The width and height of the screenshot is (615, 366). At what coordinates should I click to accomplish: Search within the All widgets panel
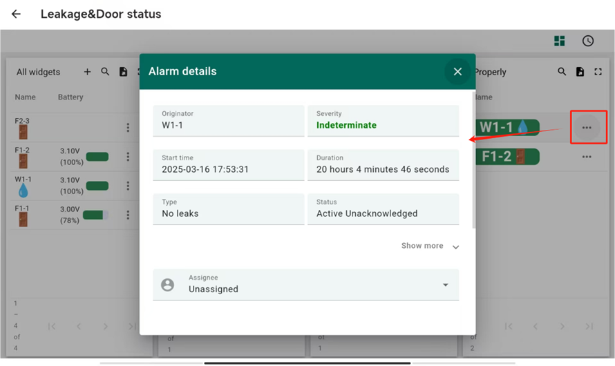(x=105, y=72)
